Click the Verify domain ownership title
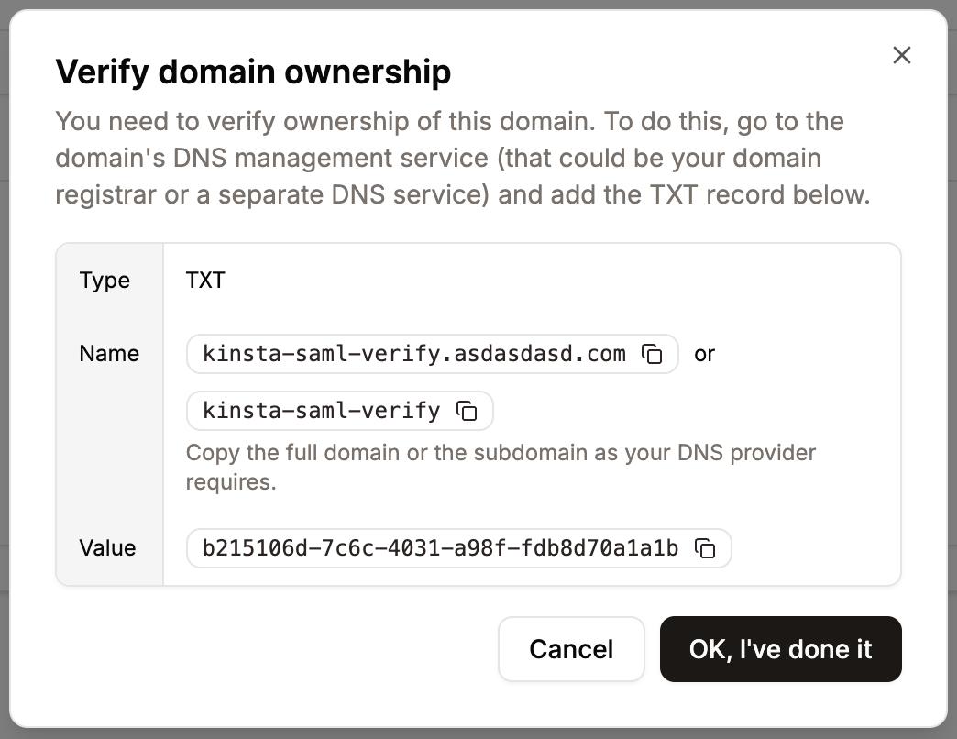The width and height of the screenshot is (957, 739). point(254,72)
